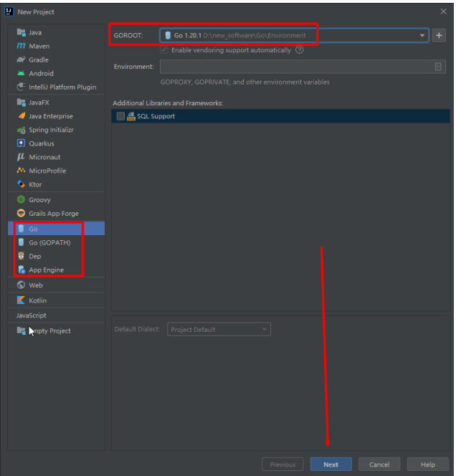Click the IntelliJ IDEA logo in the title bar
The width and height of the screenshot is (456, 476).
9,11
